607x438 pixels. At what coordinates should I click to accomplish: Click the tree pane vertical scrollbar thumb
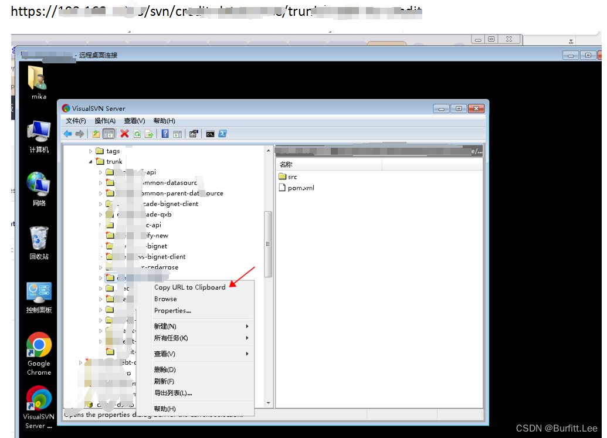pyautogui.click(x=268, y=244)
